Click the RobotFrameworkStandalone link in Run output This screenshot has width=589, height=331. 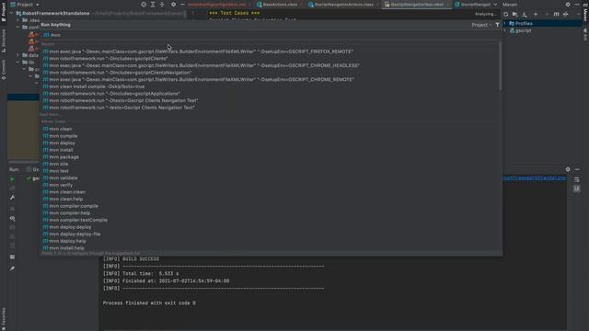[535, 178]
